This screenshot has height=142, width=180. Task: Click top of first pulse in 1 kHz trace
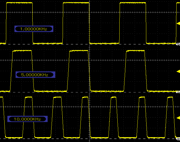[19, 3]
